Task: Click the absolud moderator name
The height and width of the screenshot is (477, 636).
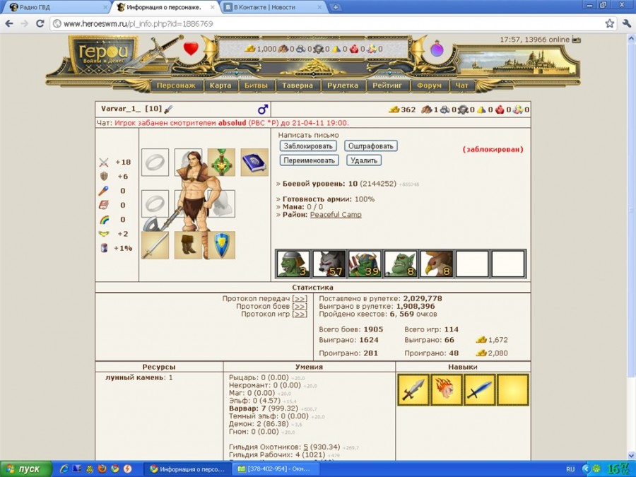Action: [232, 123]
